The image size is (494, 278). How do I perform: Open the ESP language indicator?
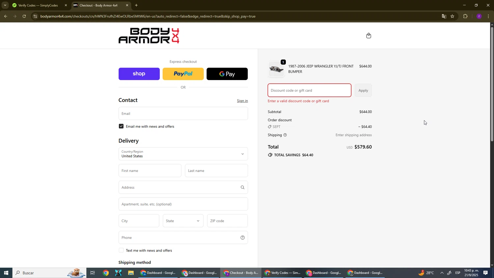[458, 273]
